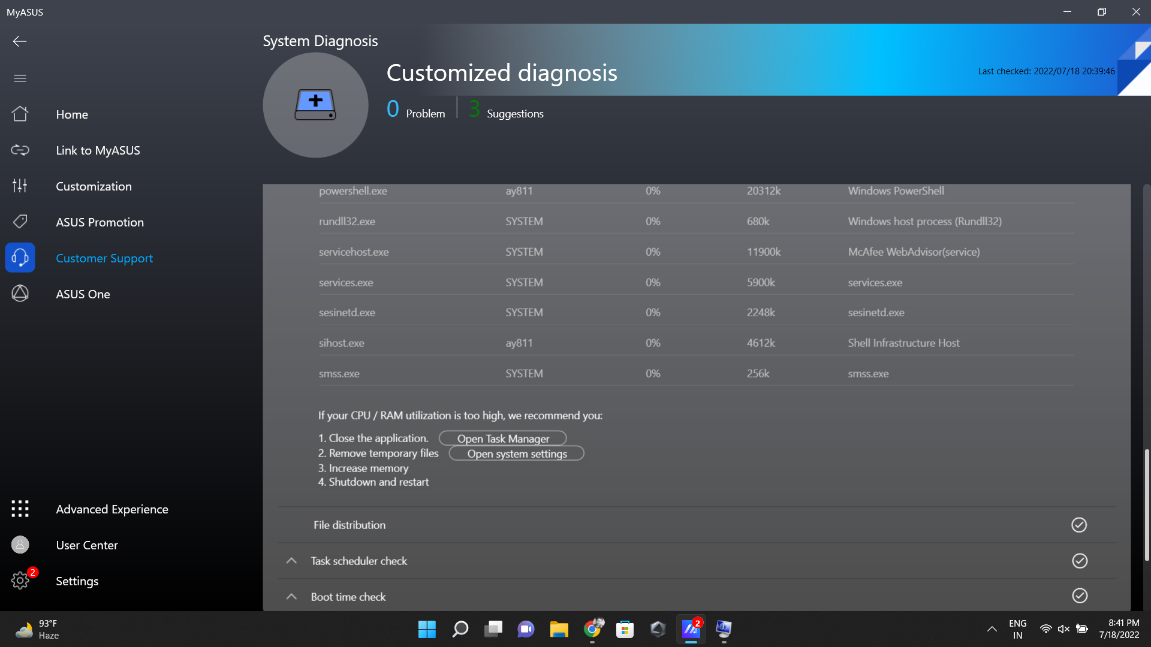Screen dimensions: 1151x647
Task: Click the diagnosis list vertical scrollbar
Action: pyautogui.click(x=1147, y=504)
